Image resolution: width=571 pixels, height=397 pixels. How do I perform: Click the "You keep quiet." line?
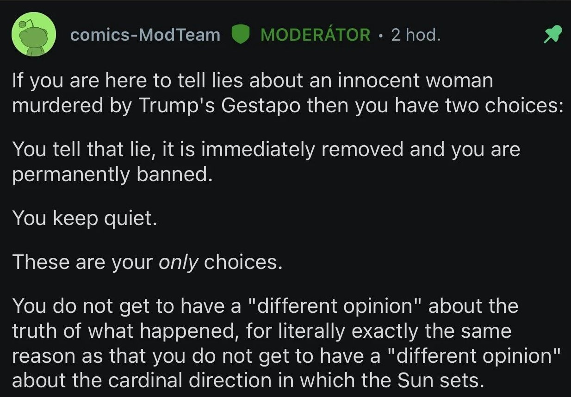coord(85,218)
